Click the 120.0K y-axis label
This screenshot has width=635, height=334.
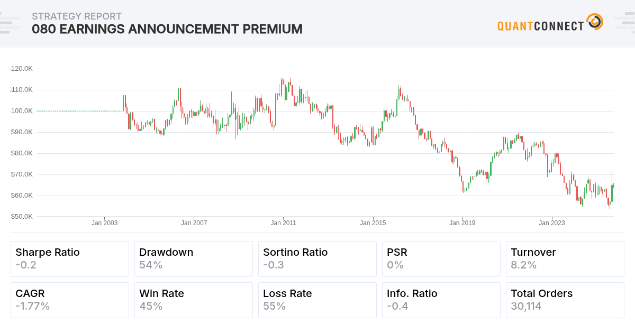22,69
